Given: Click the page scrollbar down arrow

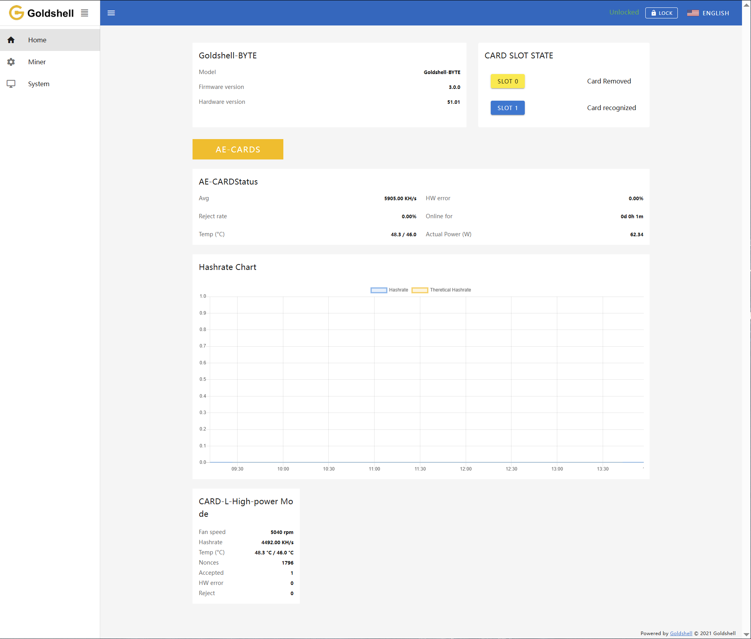Looking at the screenshot, I should [x=746, y=634].
